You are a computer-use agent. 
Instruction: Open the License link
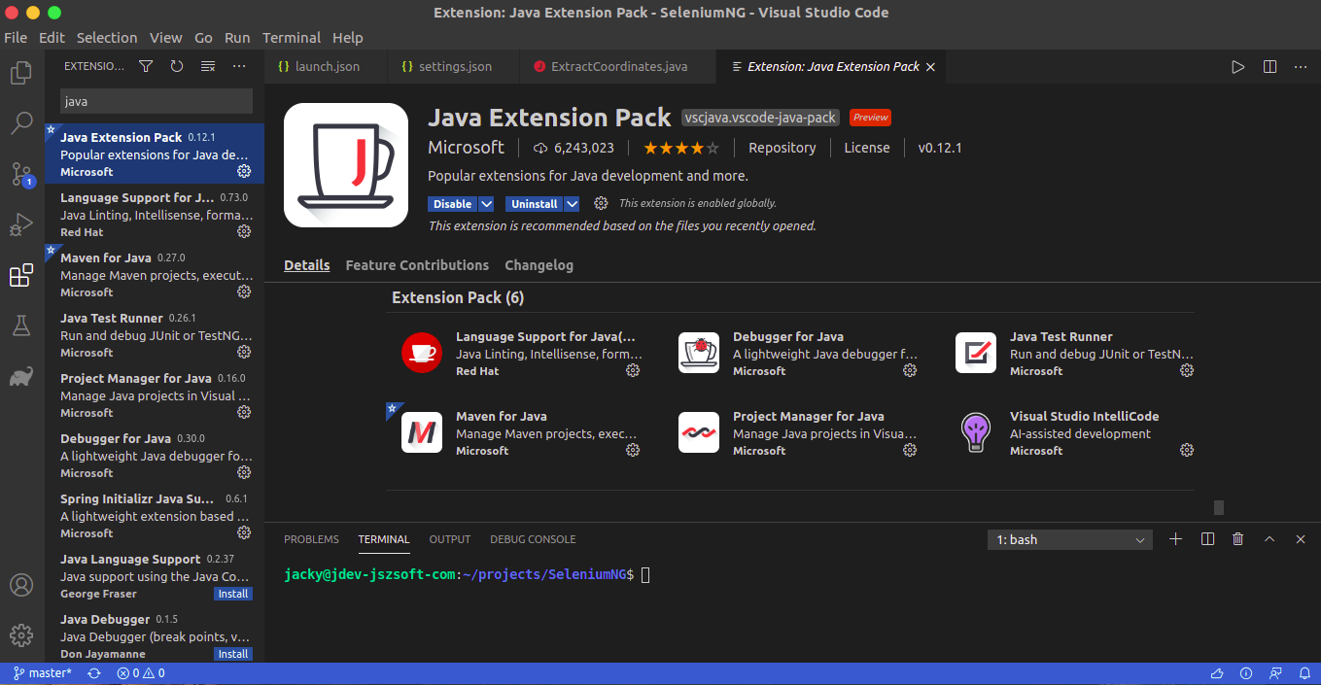(867, 148)
